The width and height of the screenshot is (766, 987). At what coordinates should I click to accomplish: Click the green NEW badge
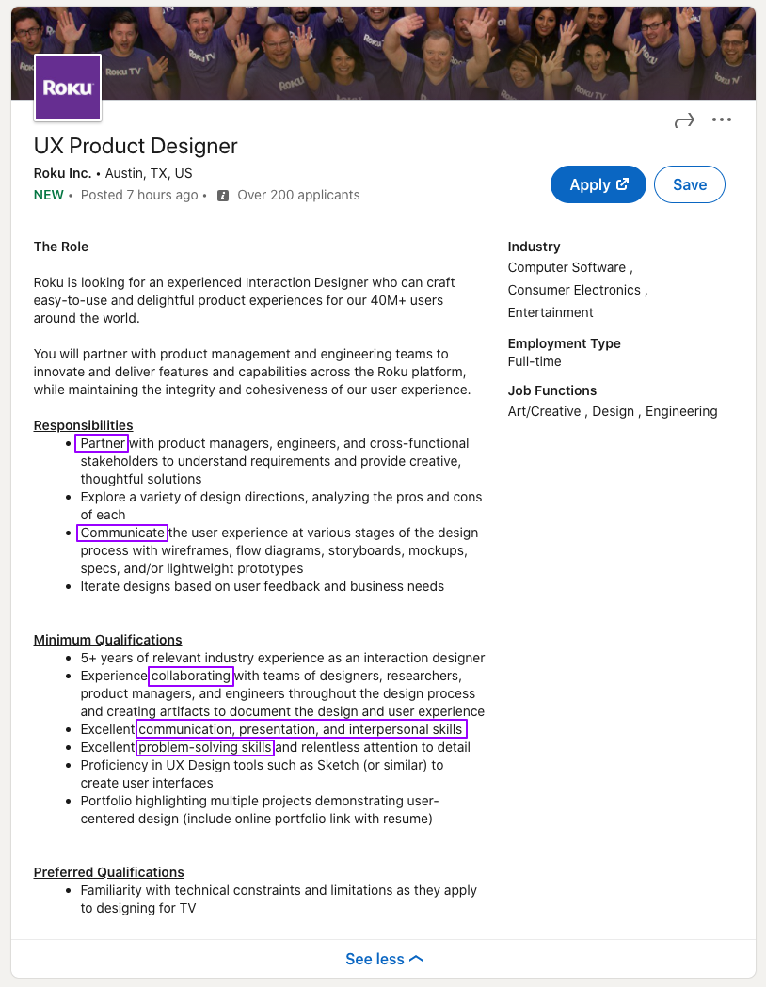[x=49, y=195]
